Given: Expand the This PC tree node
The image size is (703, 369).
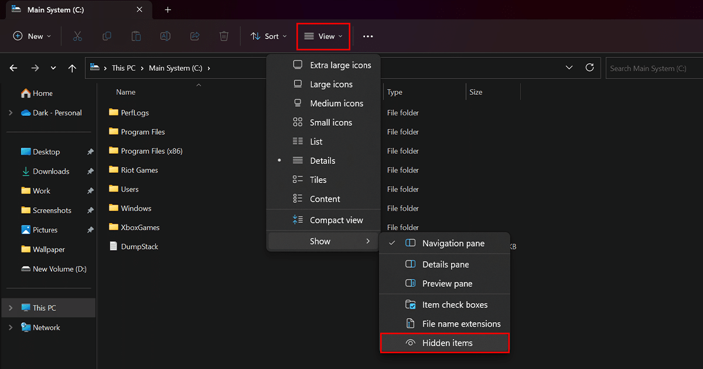Looking at the screenshot, I should (x=11, y=307).
